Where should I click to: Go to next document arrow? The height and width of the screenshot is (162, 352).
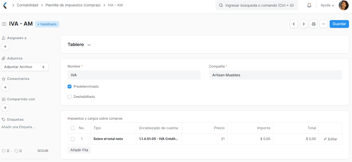(304, 24)
